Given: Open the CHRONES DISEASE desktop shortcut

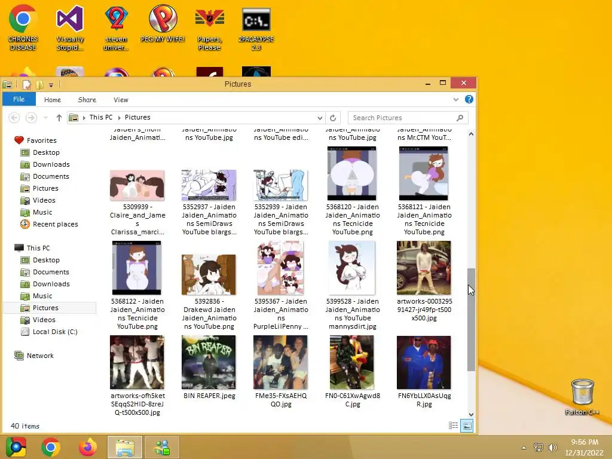Looking at the screenshot, I should [x=23, y=27].
